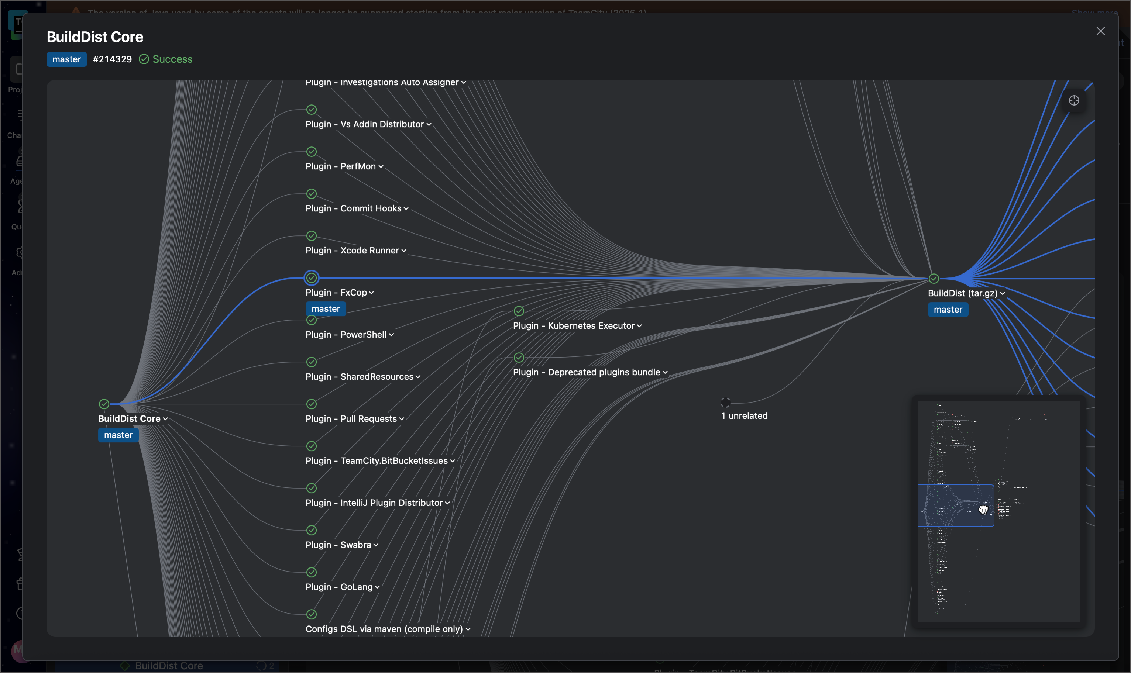Open the BuildDist (tar.gz) node dropdown

click(x=1003, y=293)
